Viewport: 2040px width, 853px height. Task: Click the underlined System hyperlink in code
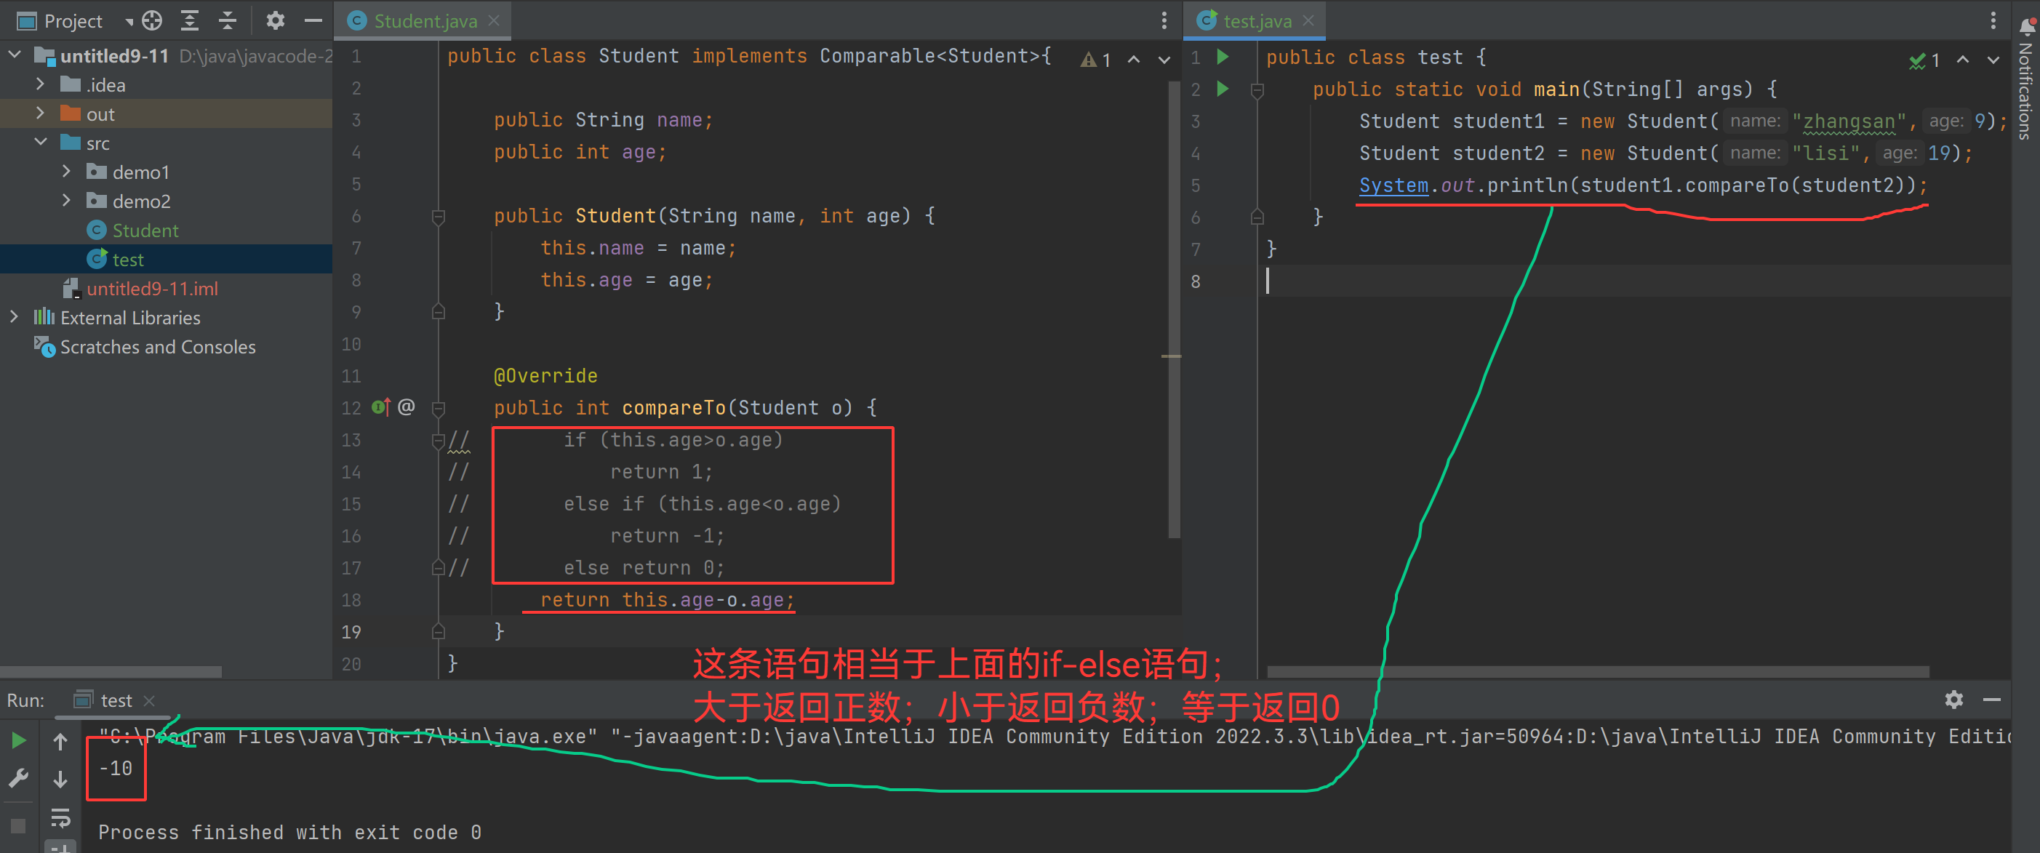tap(1393, 185)
